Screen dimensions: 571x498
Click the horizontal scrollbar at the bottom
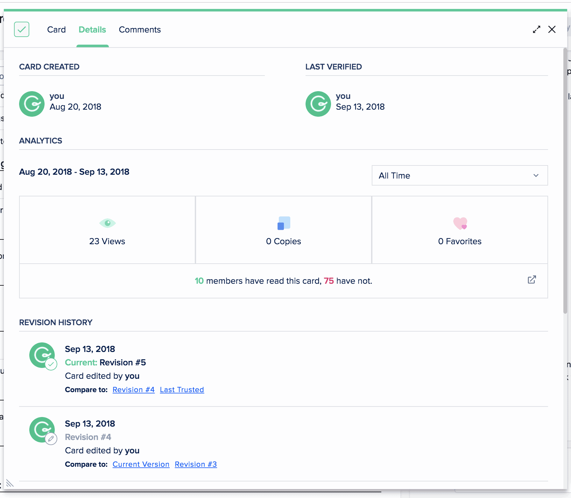click(x=191, y=493)
